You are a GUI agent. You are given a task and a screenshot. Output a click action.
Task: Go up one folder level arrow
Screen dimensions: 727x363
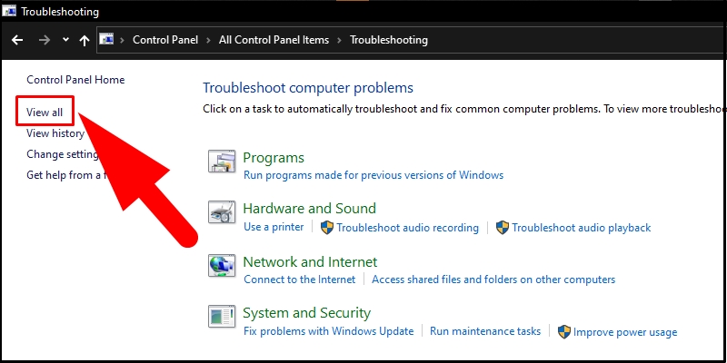click(84, 41)
